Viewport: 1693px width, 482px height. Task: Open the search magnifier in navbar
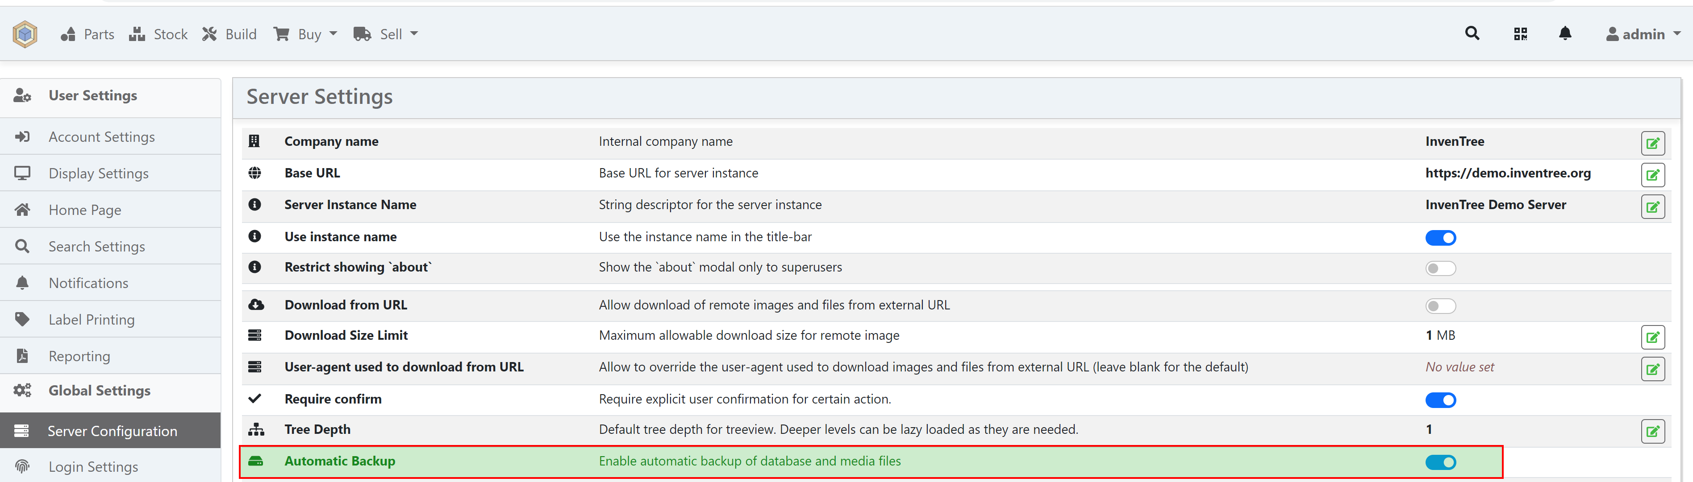tap(1472, 33)
